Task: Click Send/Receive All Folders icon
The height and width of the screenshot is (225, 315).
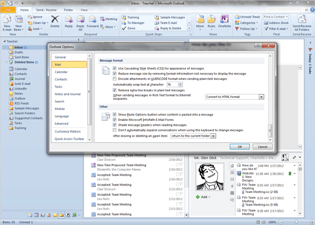Action: coord(302,19)
